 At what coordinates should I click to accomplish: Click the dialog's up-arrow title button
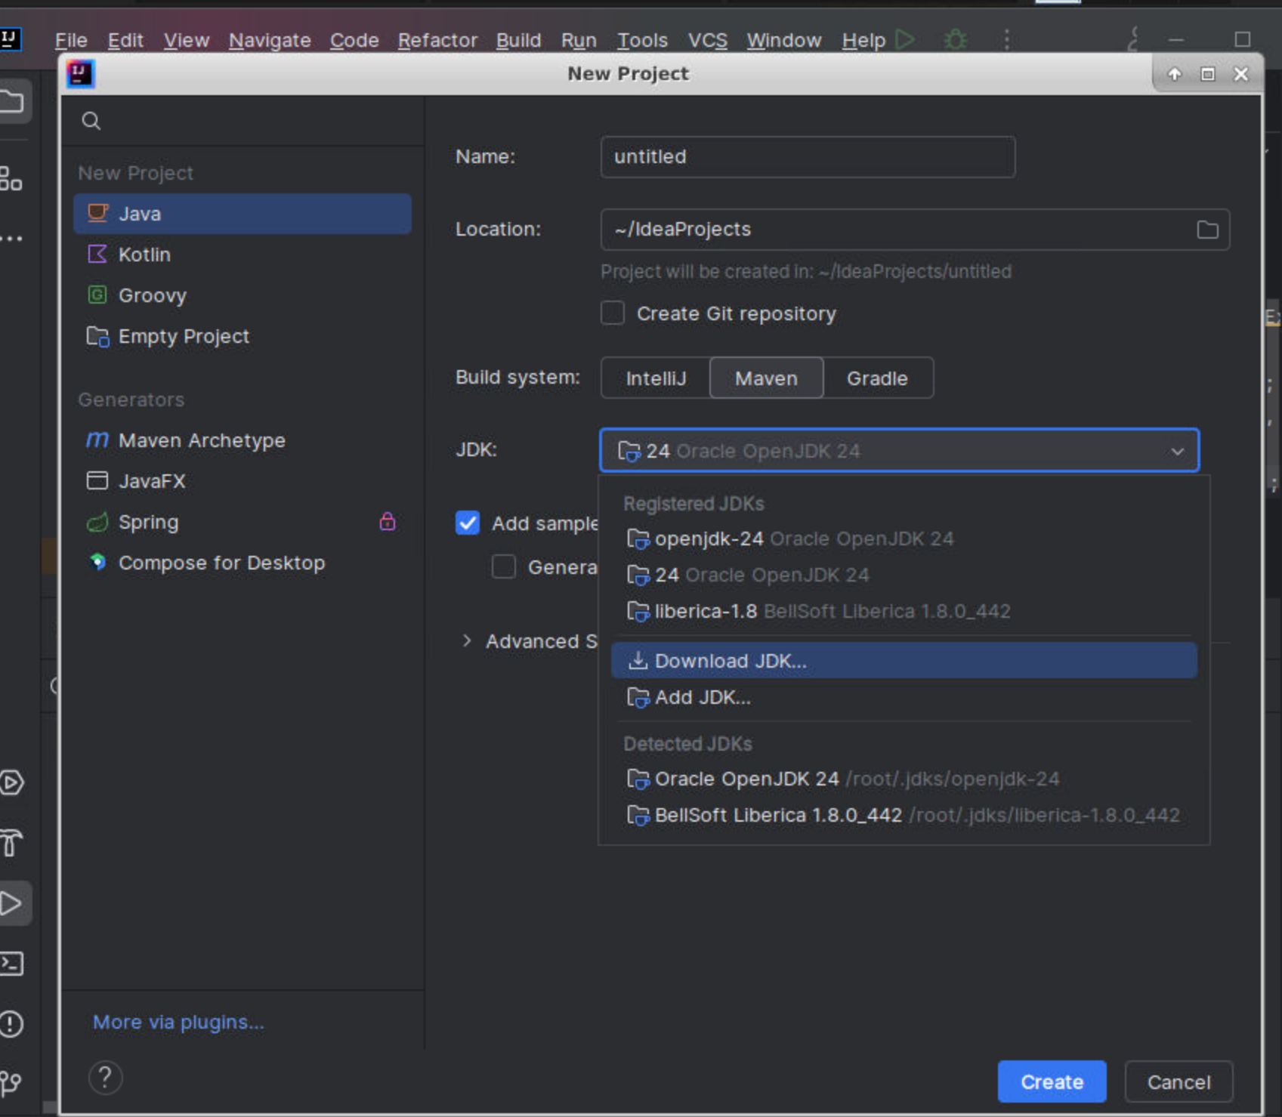click(1174, 74)
